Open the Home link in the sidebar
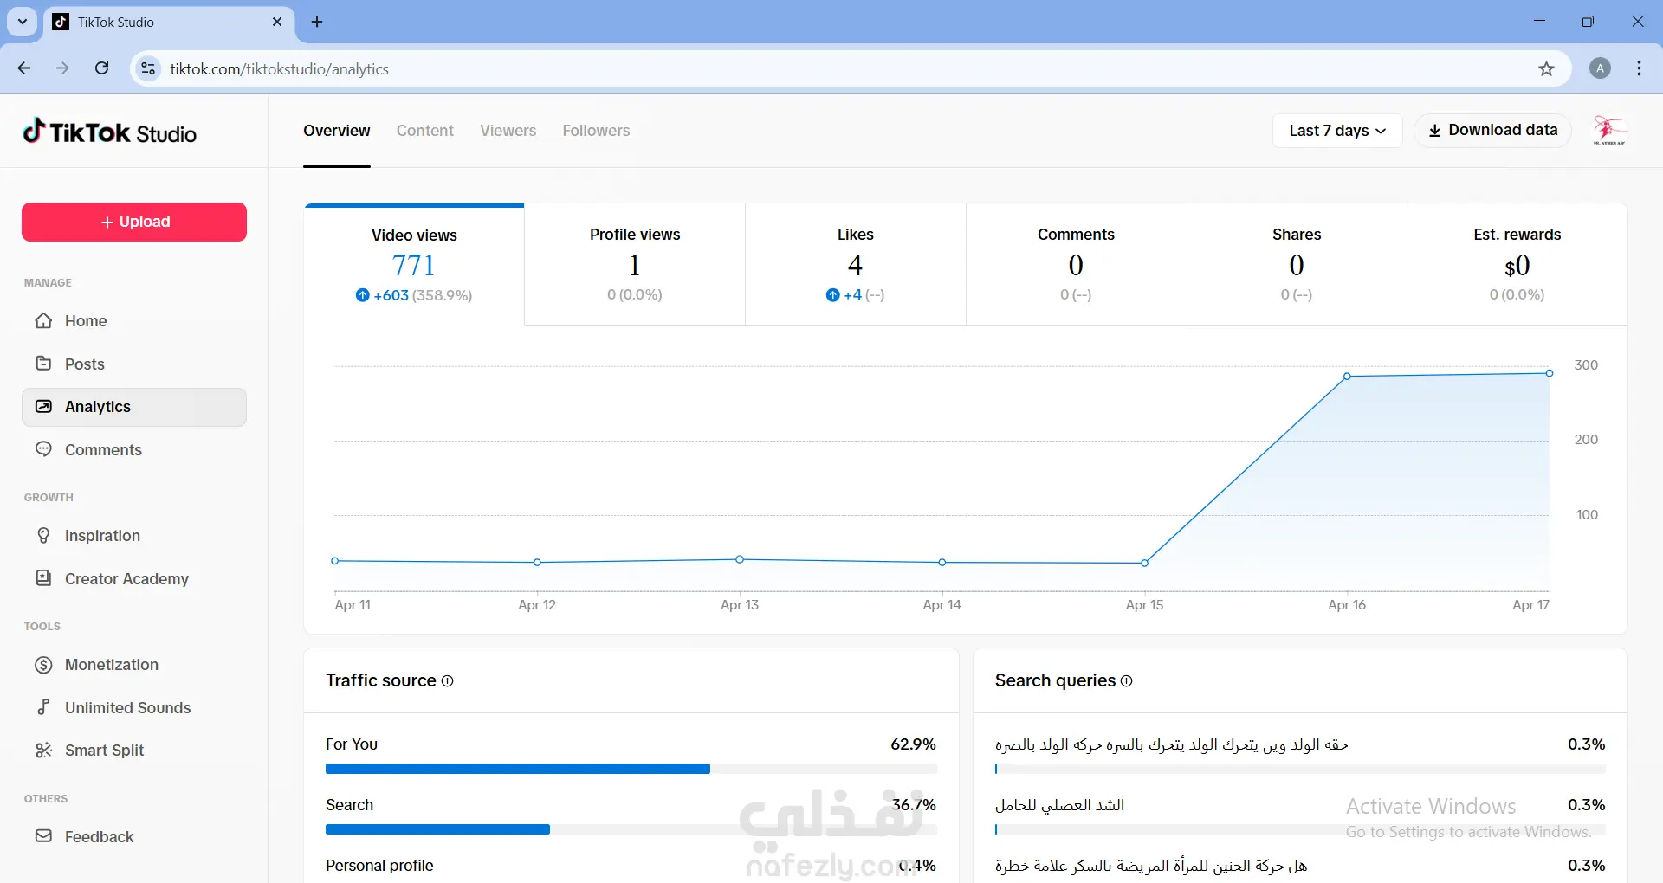The height and width of the screenshot is (883, 1663). click(x=134, y=321)
